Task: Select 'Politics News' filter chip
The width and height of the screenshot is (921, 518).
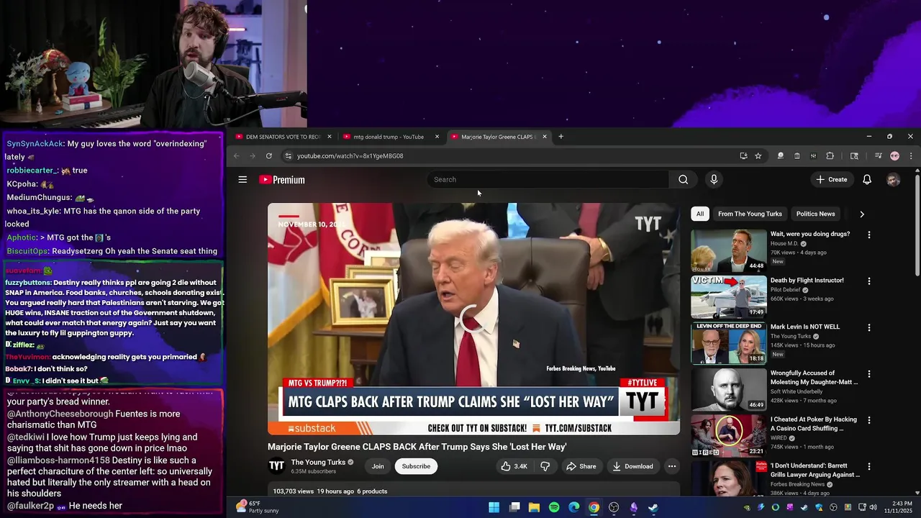Action: (815, 214)
